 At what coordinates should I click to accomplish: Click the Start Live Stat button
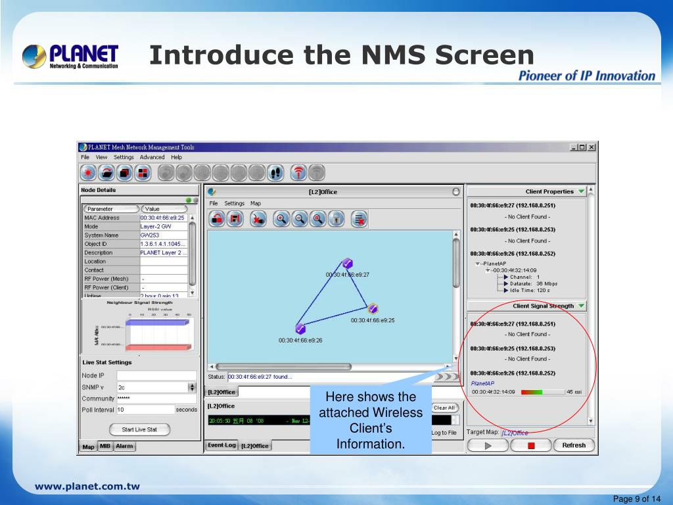139,429
